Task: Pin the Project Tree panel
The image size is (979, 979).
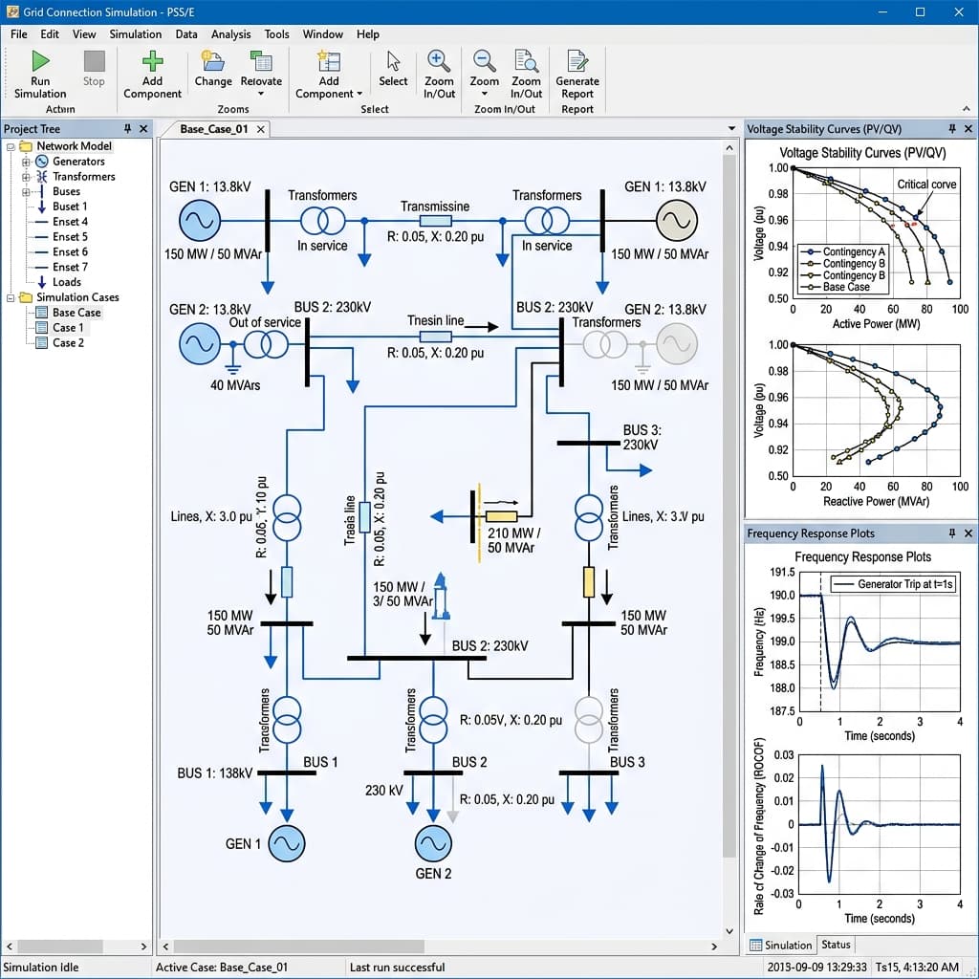Action: (127, 129)
